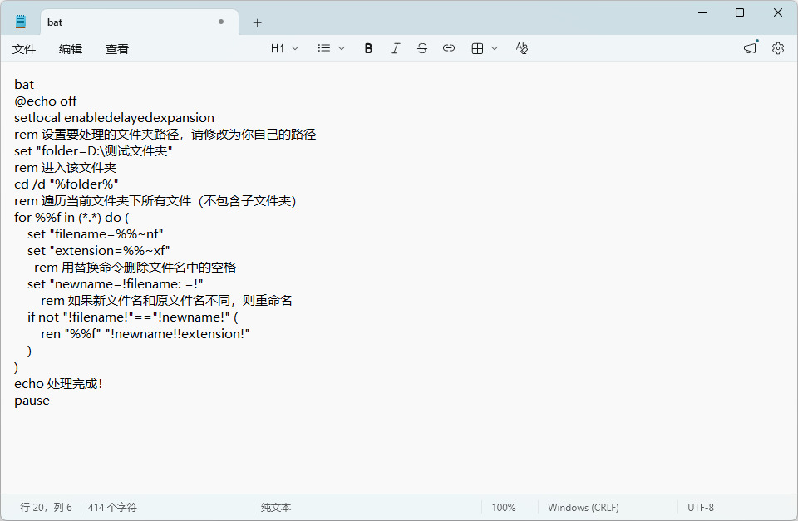798x521 pixels.
Task: Click the 'setlocal enabledelayedexpansion' line
Action: [x=115, y=117]
